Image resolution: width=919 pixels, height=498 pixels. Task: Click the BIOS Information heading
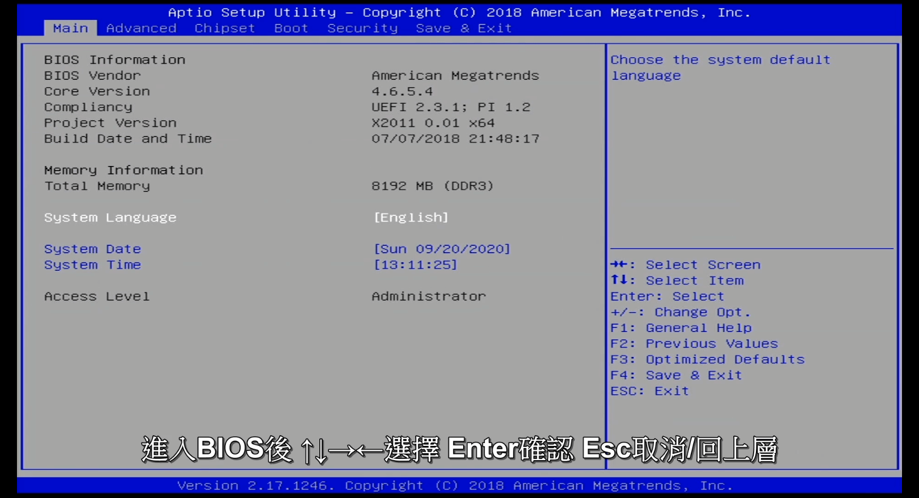coord(115,59)
